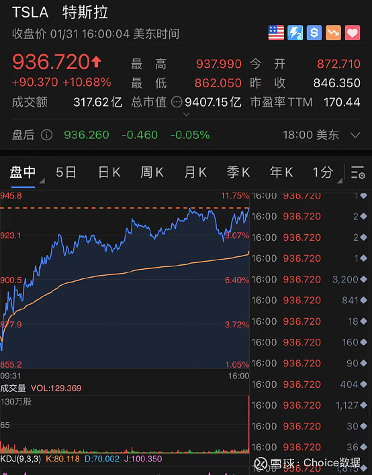Tap the trade row with volume 36

point(310,447)
